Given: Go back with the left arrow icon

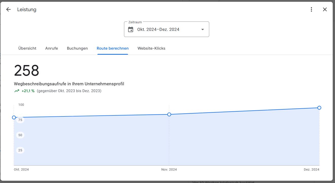Looking at the screenshot, I should [8, 10].
